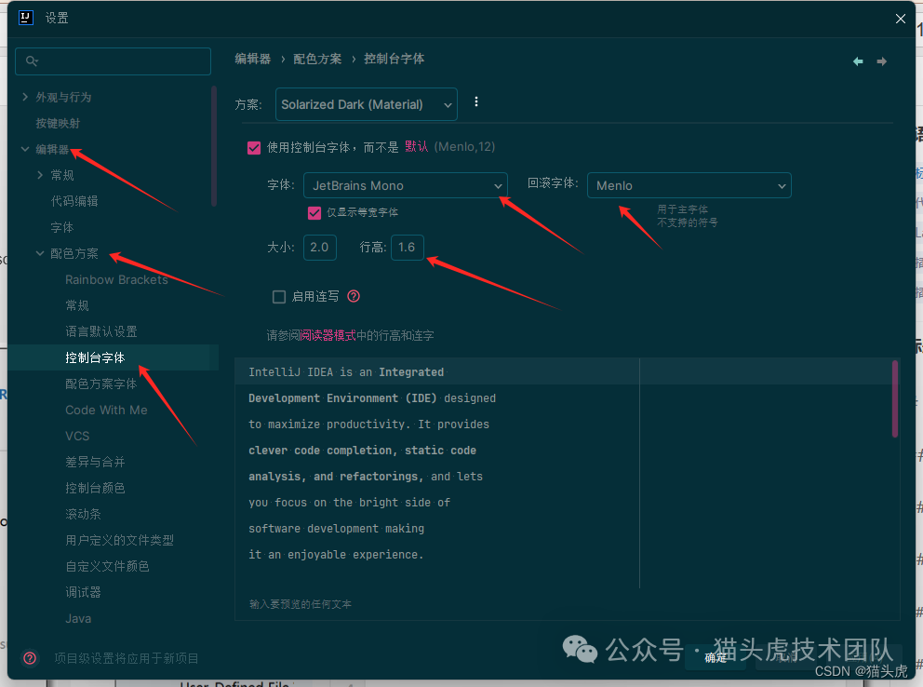Click the 配色方案 breadcrumb
923x687 pixels.
pyautogui.click(x=317, y=59)
